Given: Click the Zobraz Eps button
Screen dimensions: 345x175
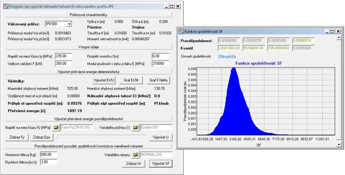Looking at the screenshot, I should point(41,137).
